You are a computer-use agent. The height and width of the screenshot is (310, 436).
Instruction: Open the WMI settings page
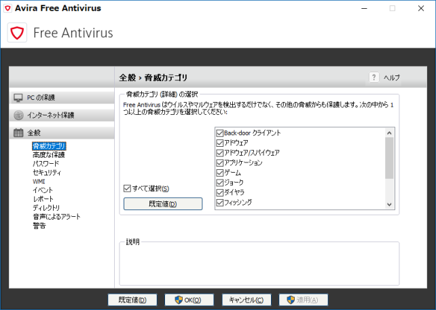[39, 182]
